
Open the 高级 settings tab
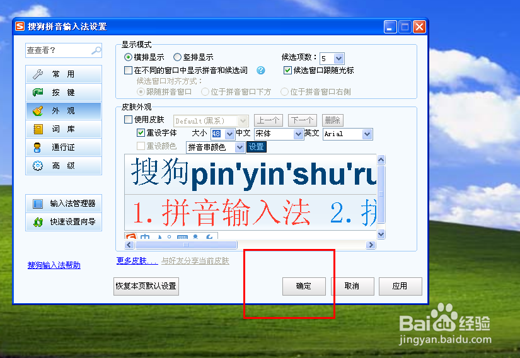point(64,165)
